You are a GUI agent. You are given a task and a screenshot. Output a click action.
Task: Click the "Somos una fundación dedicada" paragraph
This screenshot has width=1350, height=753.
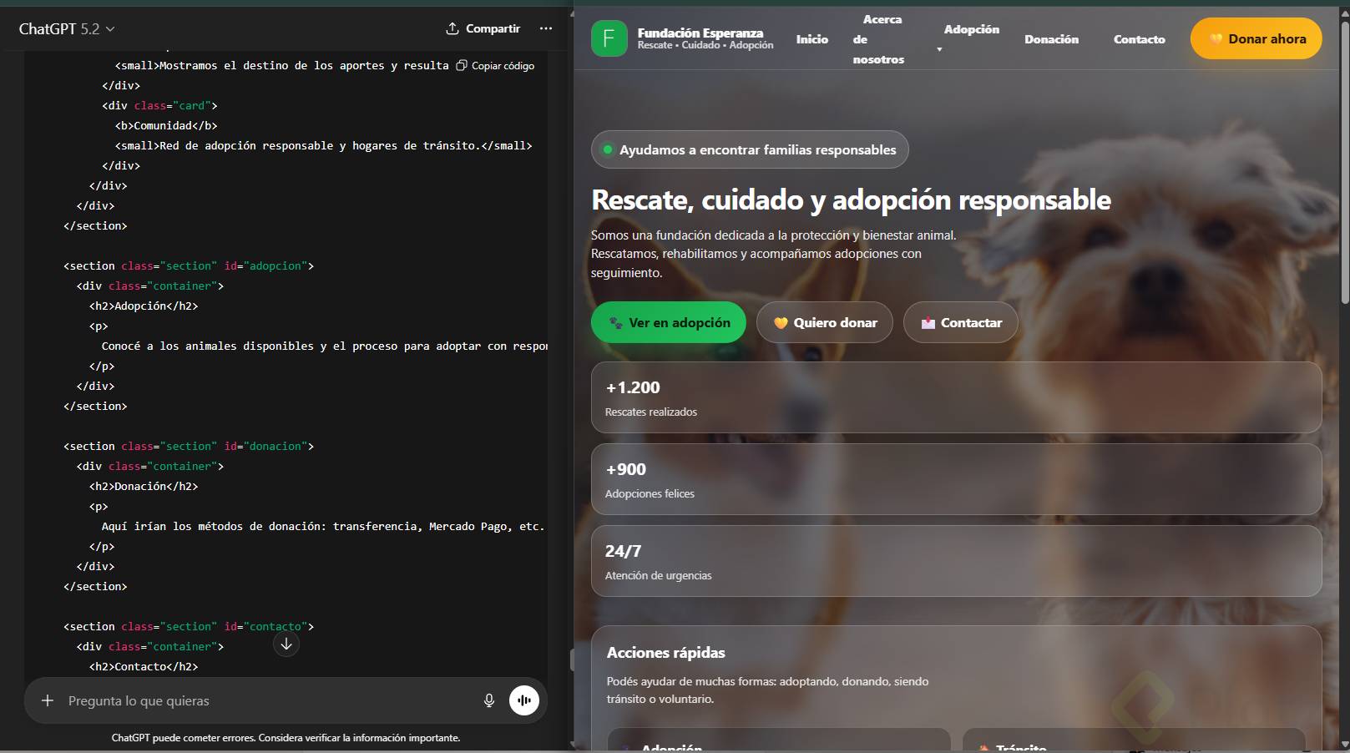point(774,254)
